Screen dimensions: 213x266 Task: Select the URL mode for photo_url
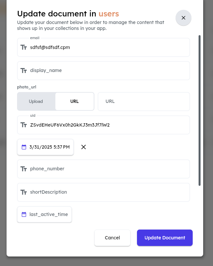click(75, 102)
